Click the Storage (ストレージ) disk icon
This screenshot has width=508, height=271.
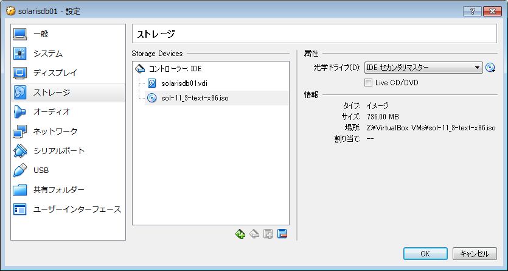[19, 93]
